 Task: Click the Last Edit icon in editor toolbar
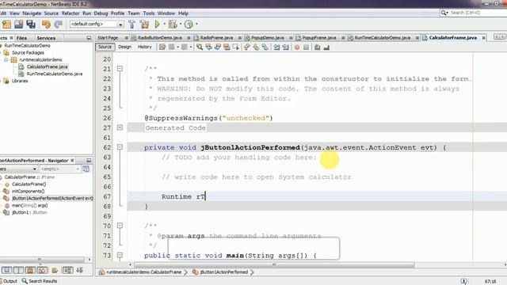pyautogui.click(x=162, y=47)
